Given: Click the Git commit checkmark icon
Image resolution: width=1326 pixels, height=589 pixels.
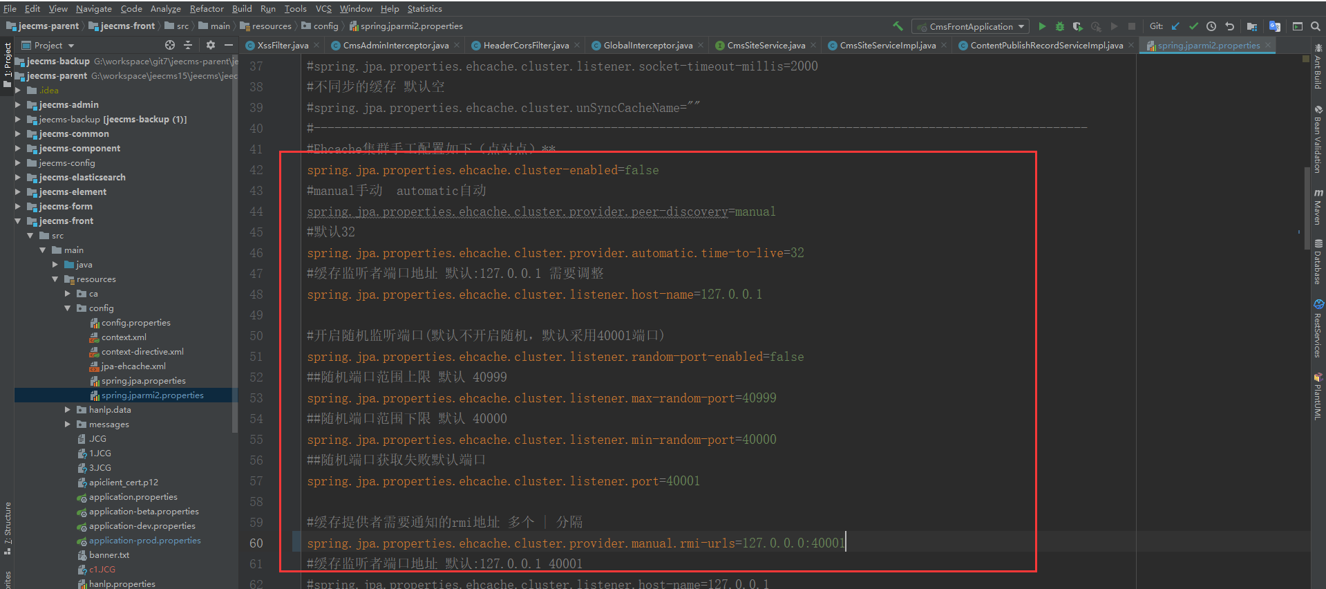Looking at the screenshot, I should tap(1193, 26).
